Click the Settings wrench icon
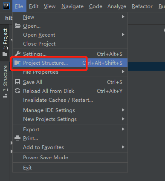Viewport: 165px width, 181px height. click(x=17, y=54)
